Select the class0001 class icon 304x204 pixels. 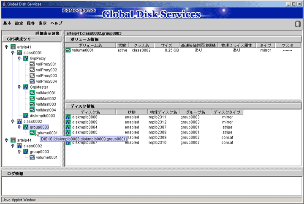click(19, 52)
